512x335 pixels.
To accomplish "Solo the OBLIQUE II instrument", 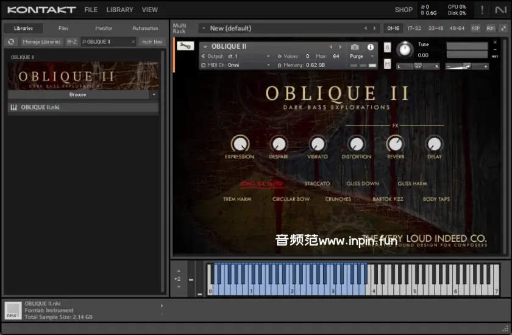I will pos(388,47).
